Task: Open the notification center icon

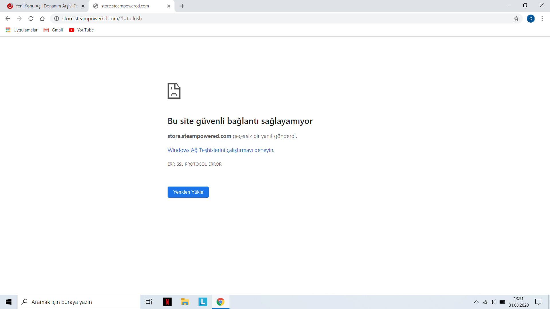Action: coord(538,302)
